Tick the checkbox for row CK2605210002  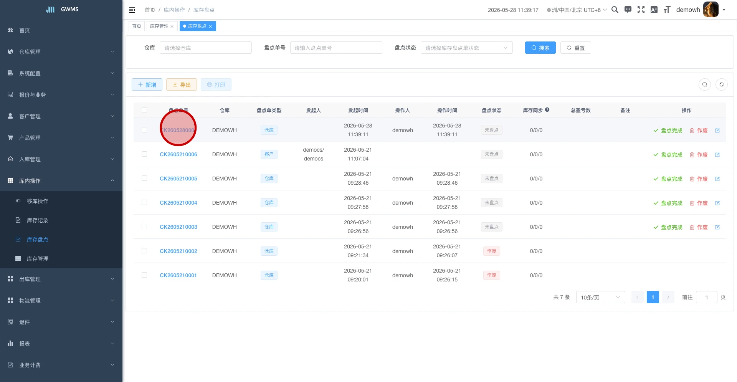[x=144, y=251]
